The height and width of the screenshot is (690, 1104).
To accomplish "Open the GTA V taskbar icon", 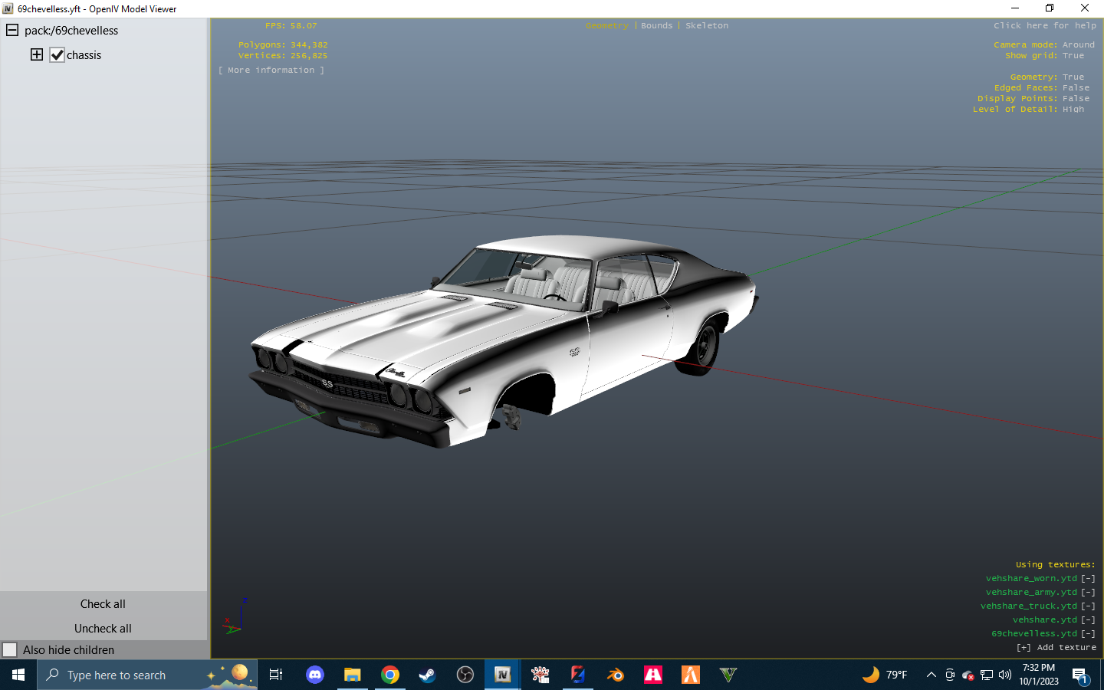I will [728, 675].
